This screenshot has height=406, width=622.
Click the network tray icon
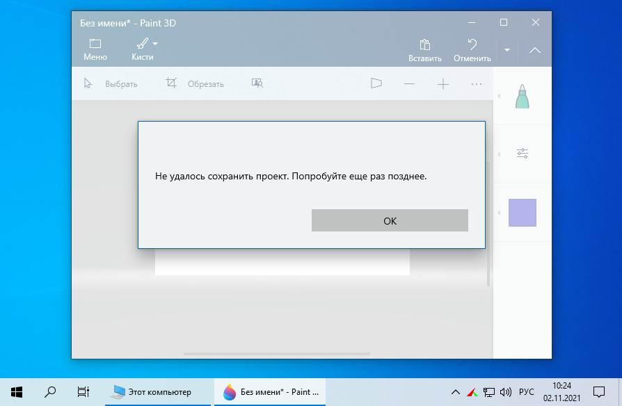[x=488, y=392]
